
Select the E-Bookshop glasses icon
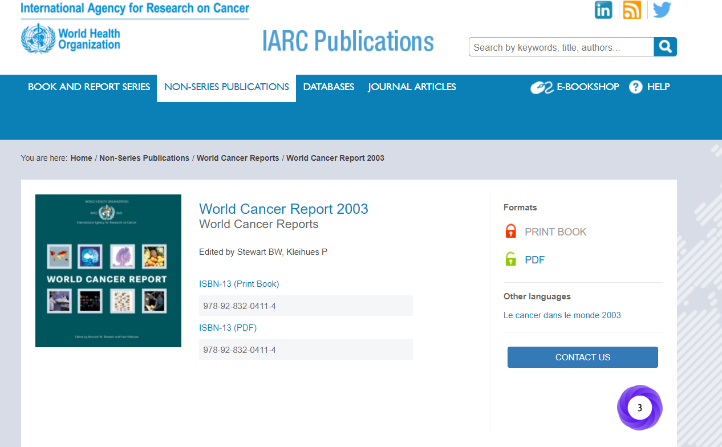point(541,87)
